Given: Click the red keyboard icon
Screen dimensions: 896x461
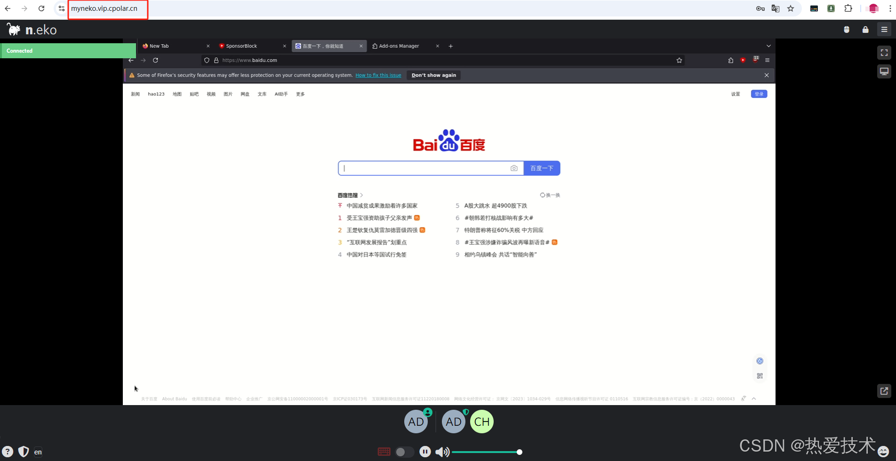Looking at the screenshot, I should [x=384, y=452].
